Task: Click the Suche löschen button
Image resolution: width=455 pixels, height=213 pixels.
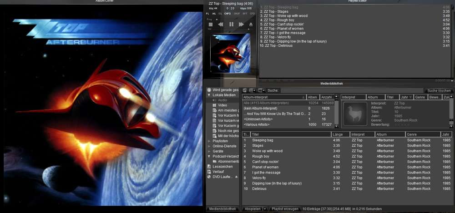Action: point(439,90)
